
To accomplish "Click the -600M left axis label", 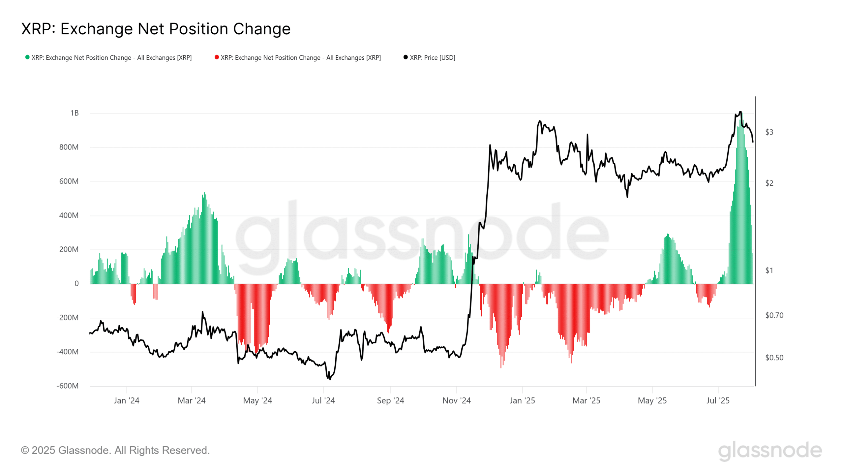I will (x=68, y=386).
